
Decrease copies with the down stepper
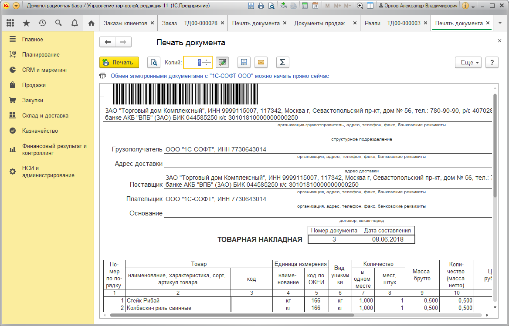(x=207, y=65)
